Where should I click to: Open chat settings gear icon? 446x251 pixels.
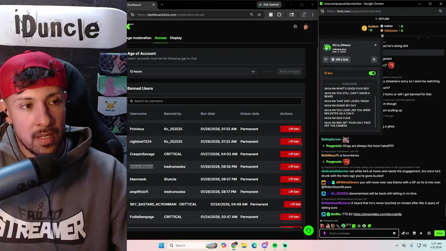coord(421,233)
